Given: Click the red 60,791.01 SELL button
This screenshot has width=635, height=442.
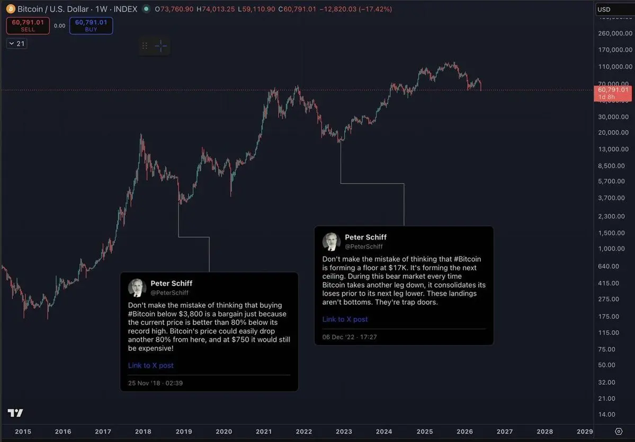Looking at the screenshot, I should click(x=28, y=25).
